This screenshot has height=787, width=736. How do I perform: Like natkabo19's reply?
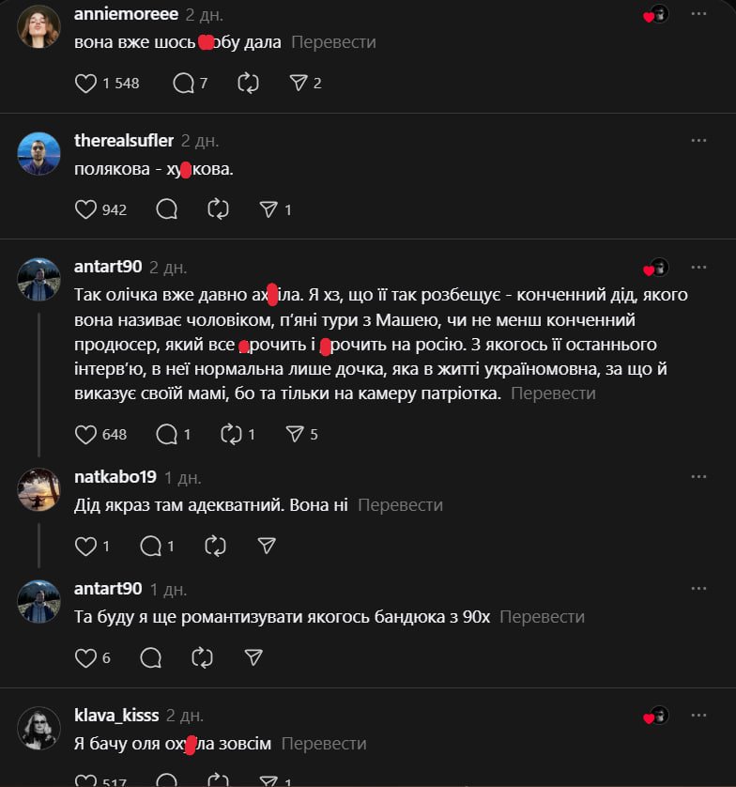click(x=85, y=546)
